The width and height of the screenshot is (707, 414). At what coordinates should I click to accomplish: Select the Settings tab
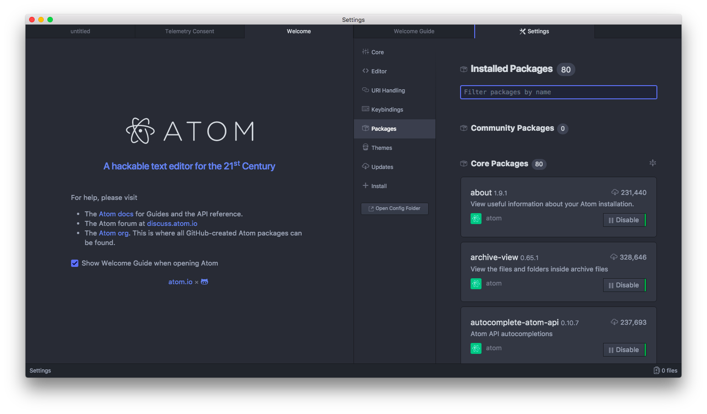(534, 31)
